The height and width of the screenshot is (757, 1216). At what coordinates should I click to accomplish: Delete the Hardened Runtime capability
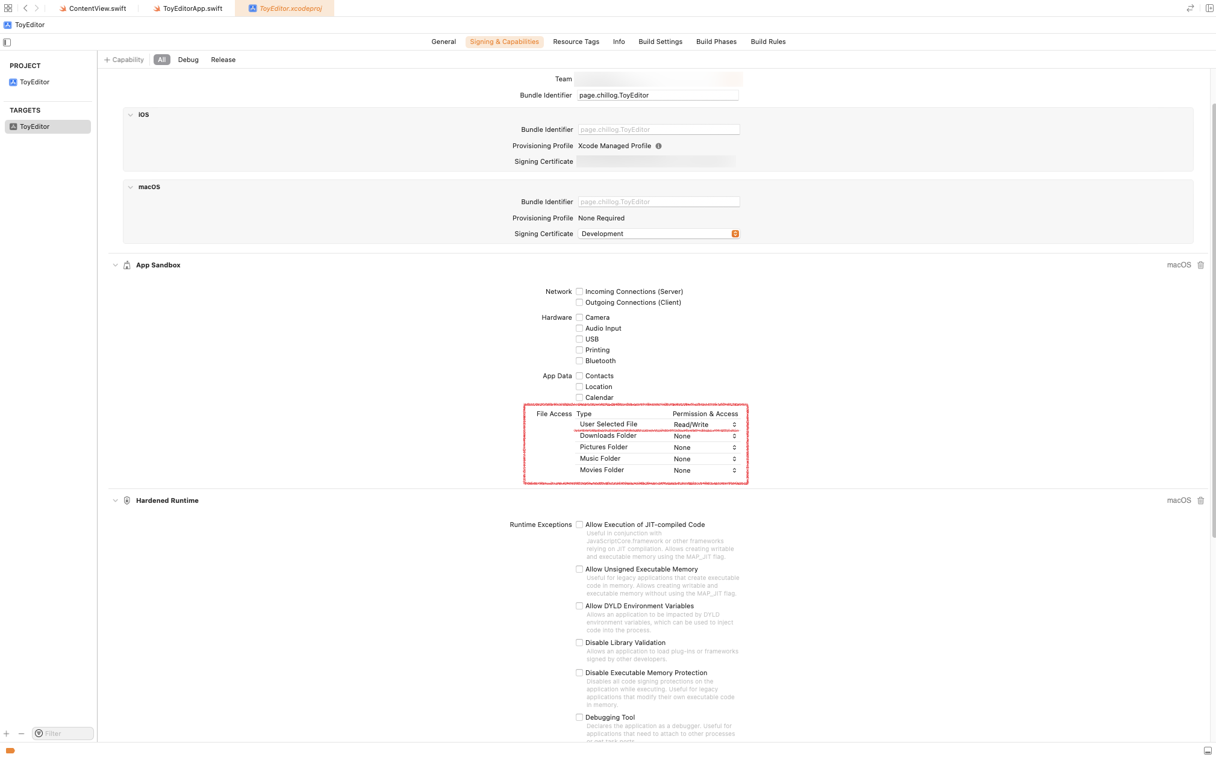[x=1200, y=500]
